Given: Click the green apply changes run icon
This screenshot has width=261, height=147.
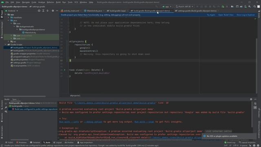Looking at the screenshot, I should 223,7.
